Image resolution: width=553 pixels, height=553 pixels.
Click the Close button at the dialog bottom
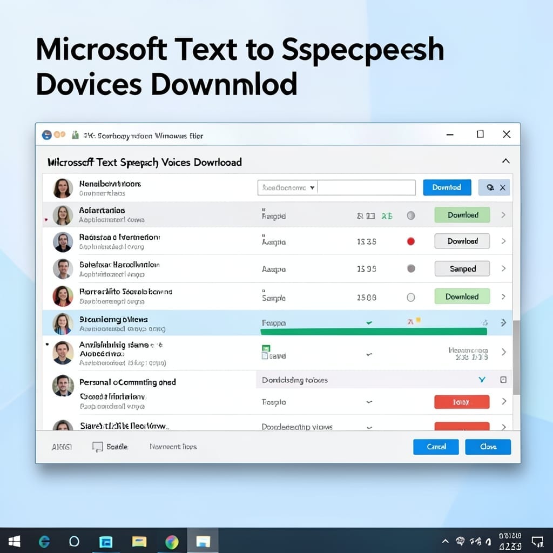click(x=488, y=447)
